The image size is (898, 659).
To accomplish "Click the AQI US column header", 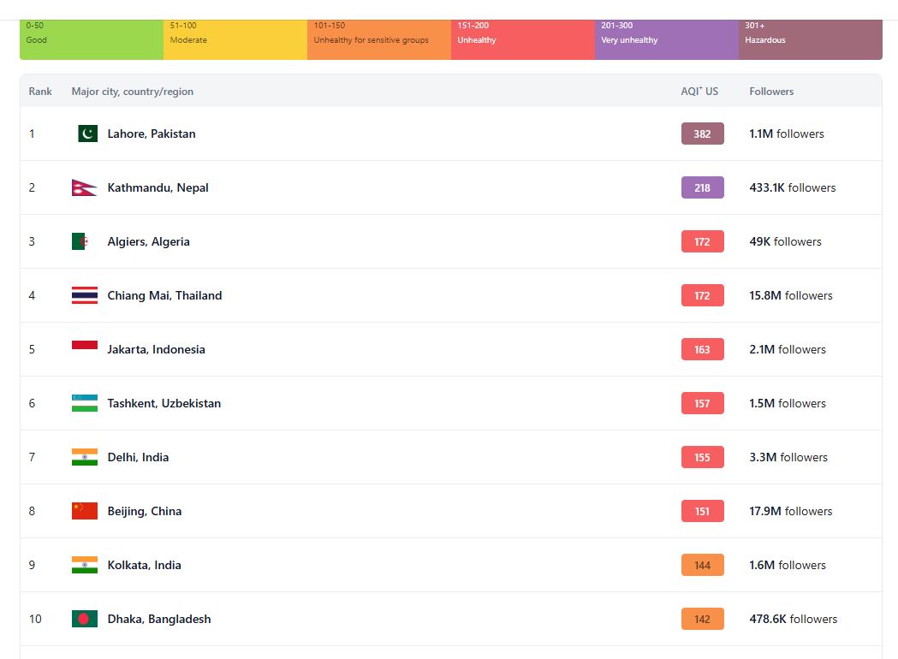I will (699, 92).
